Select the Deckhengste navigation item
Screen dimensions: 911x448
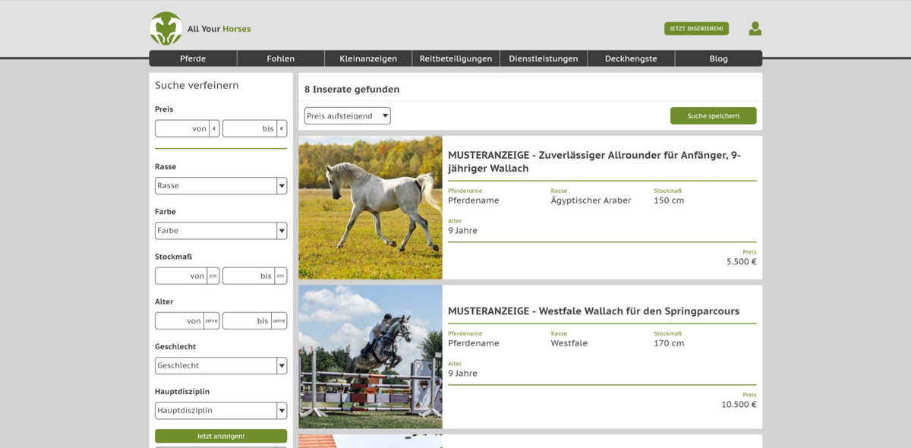pyautogui.click(x=631, y=58)
